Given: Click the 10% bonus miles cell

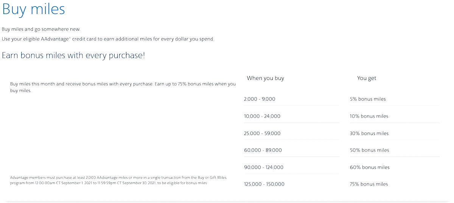Looking at the screenshot, I should pyautogui.click(x=369, y=116).
